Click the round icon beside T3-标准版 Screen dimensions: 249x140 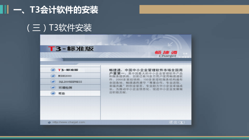(53, 70)
